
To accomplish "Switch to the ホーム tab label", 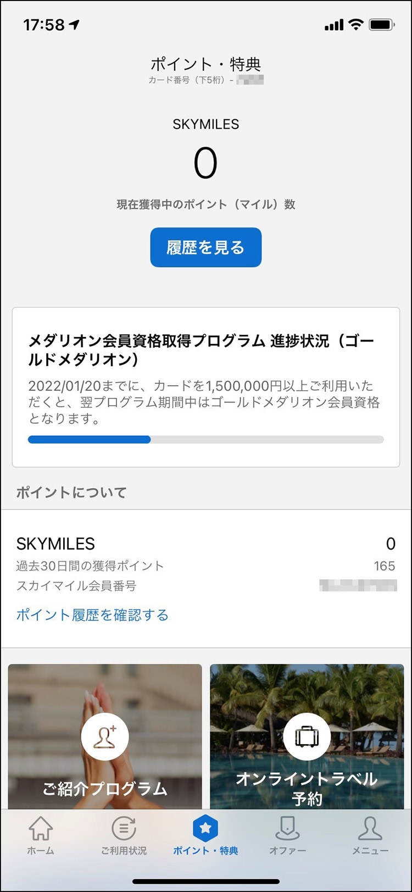I will tap(41, 851).
